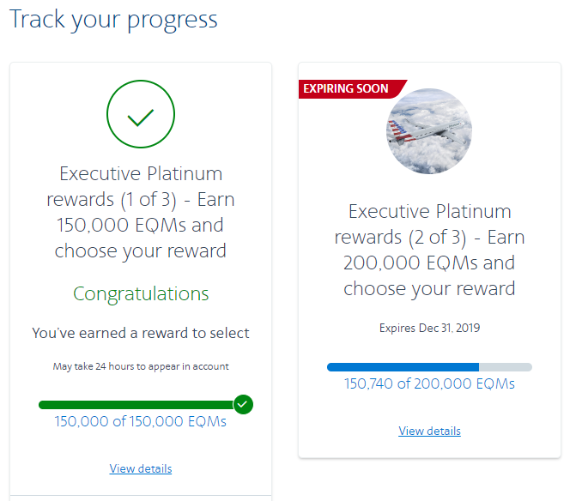This screenshot has width=582, height=501.
Task: Select the "150,000 of 150,000 EQMs" label
Action: coord(141,421)
